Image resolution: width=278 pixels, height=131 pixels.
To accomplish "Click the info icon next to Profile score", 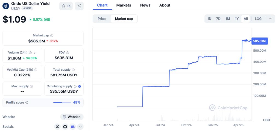I will click(x=27, y=102).
